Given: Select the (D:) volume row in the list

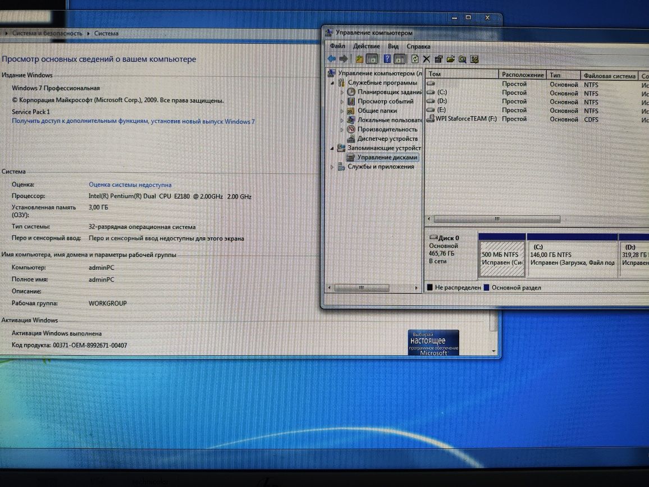Looking at the screenshot, I should tap(537, 102).
